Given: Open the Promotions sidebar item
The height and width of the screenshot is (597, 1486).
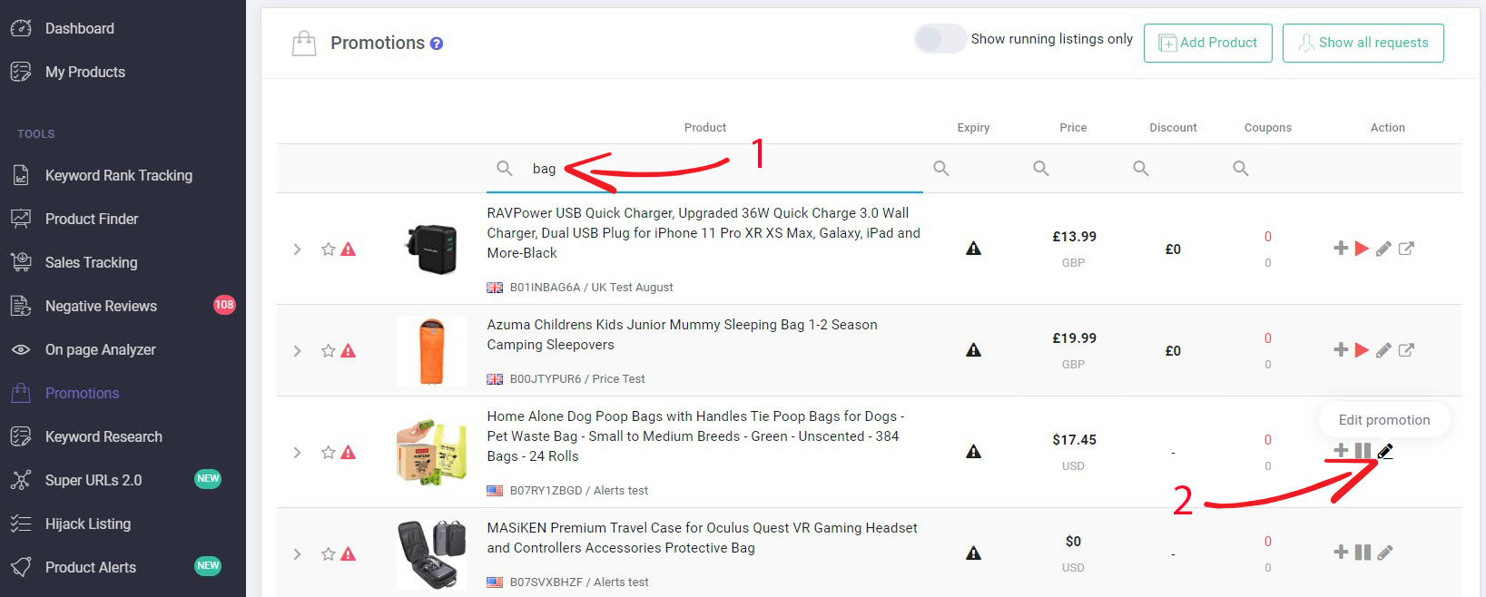Looking at the screenshot, I should pyautogui.click(x=83, y=393).
